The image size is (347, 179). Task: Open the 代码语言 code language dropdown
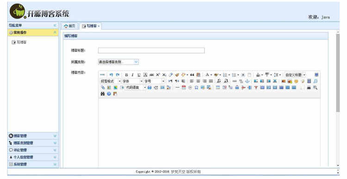136,87
